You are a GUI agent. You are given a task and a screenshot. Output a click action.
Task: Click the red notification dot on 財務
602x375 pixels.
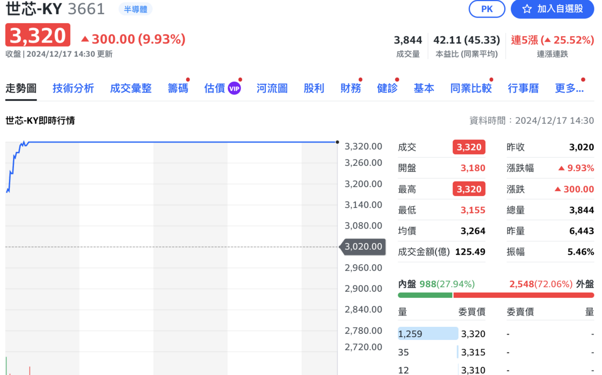click(x=360, y=80)
